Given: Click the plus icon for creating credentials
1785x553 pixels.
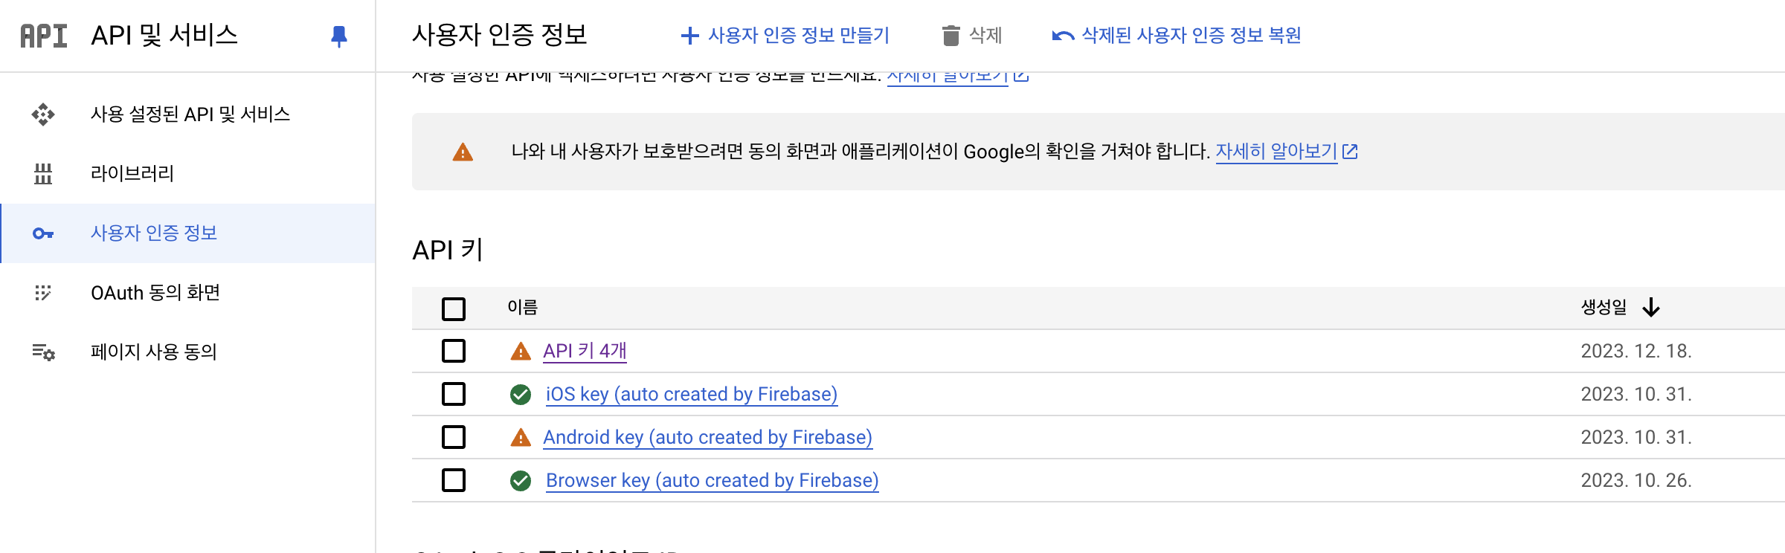Looking at the screenshot, I should [690, 36].
